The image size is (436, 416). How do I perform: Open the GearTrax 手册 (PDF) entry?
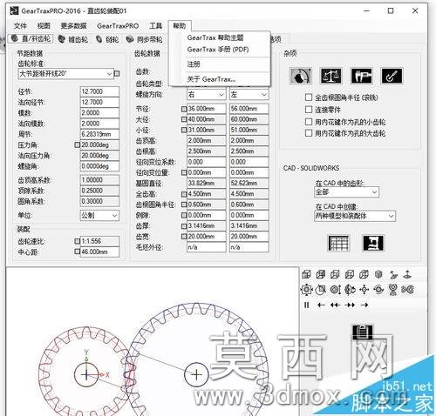218,50
